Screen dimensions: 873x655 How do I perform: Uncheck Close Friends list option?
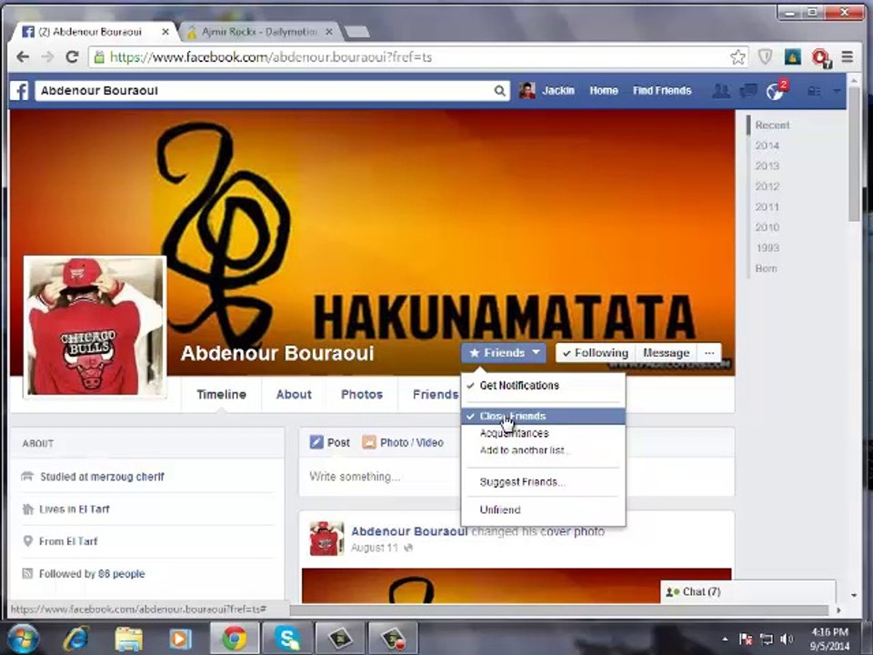(543, 416)
